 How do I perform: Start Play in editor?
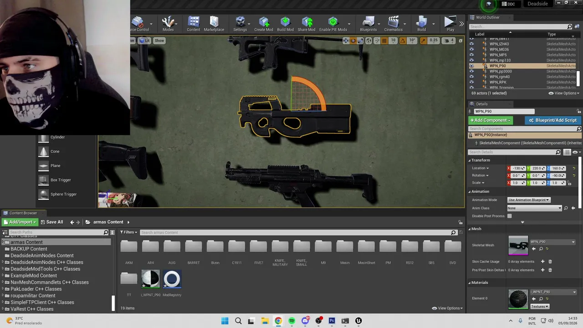click(x=450, y=24)
